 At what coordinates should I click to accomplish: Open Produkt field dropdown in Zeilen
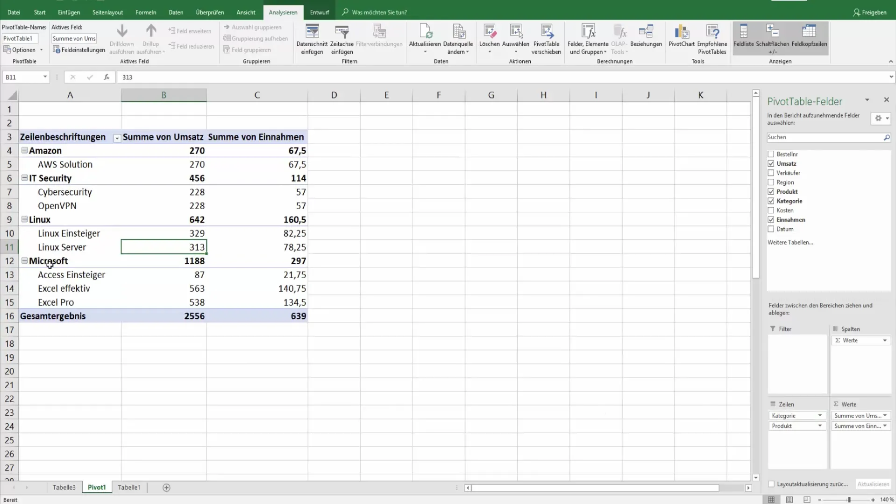click(820, 426)
